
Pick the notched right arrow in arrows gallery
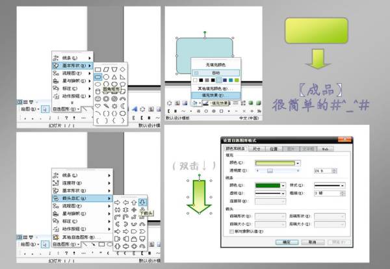[x=125, y=231]
